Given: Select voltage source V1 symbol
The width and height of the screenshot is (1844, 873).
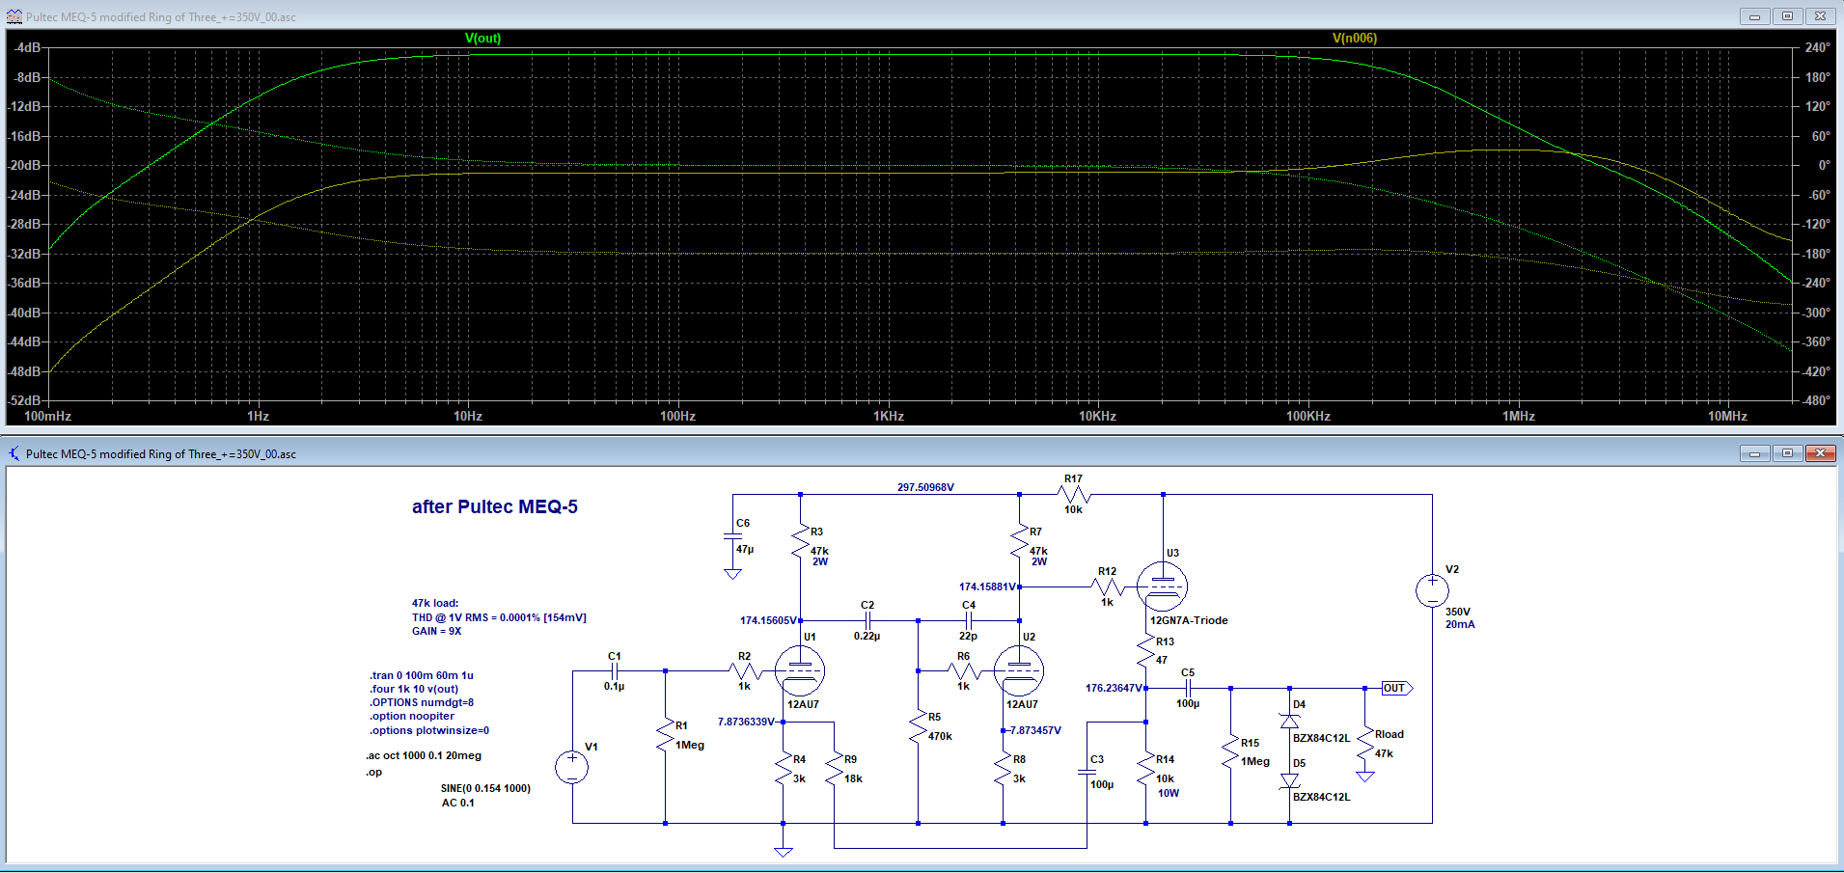Looking at the screenshot, I should 572,768.
